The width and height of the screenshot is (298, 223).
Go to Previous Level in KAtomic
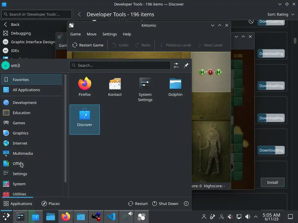click(x=175, y=45)
